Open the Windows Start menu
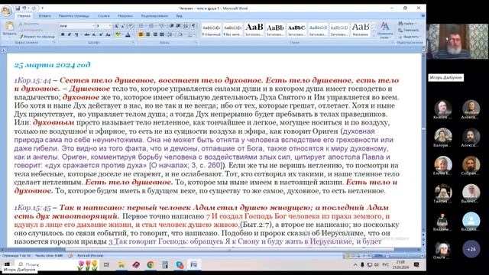 (7, 265)
